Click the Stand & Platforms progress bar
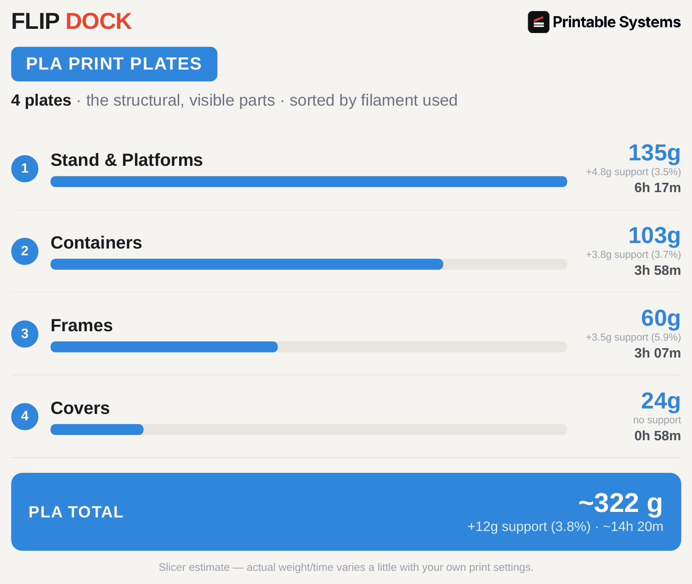Viewport: 692px width, 584px height. pyautogui.click(x=309, y=182)
